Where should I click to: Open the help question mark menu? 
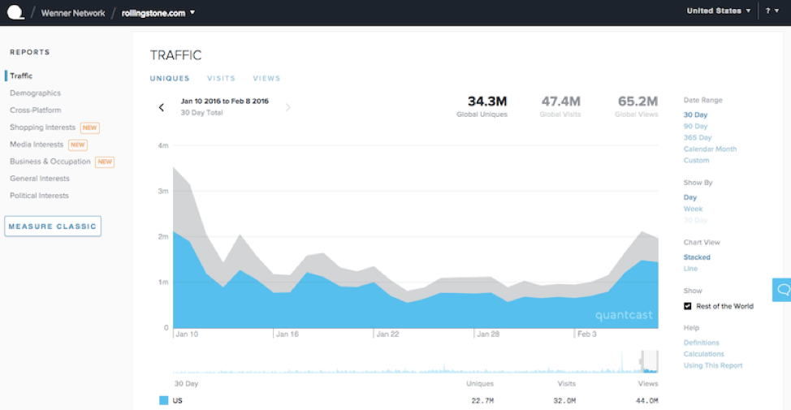(x=772, y=11)
